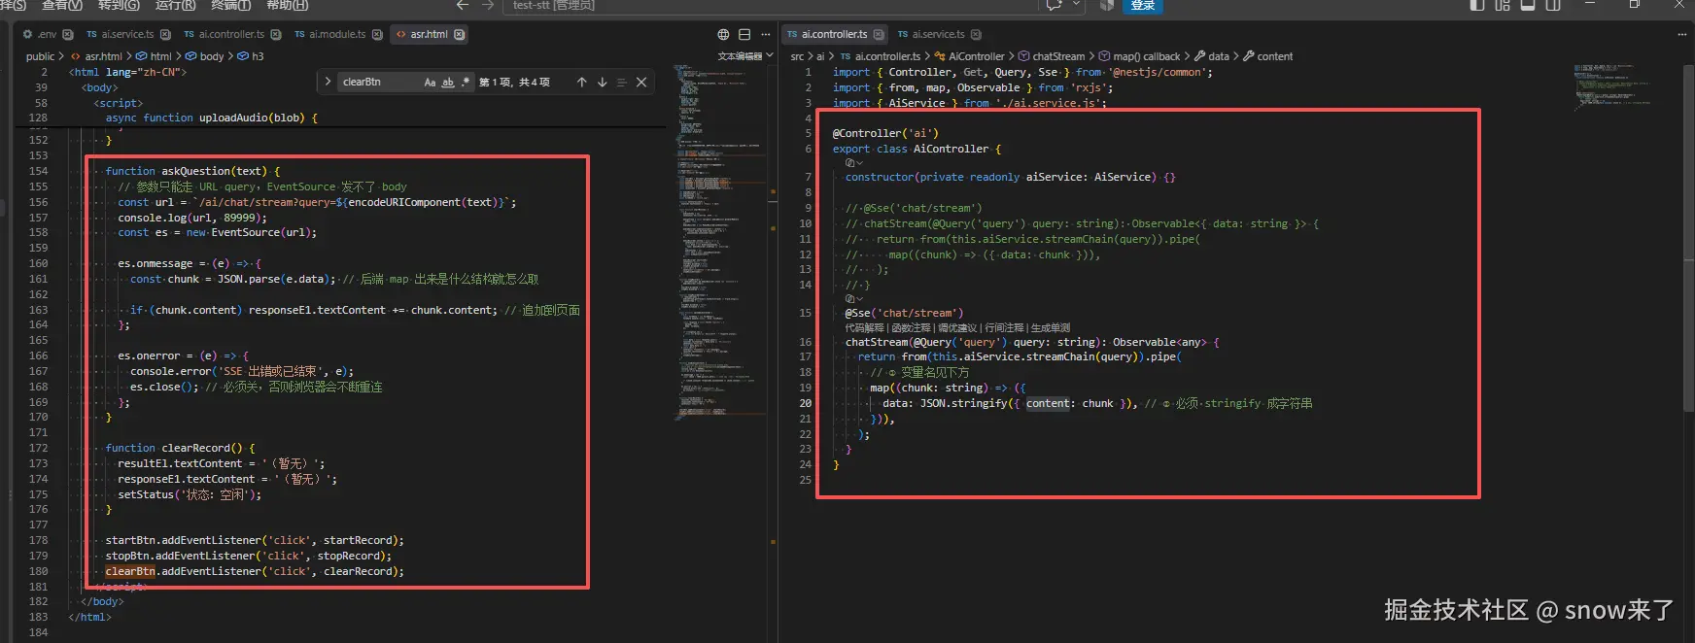Open the 终端(T) menu
Screen dimensions: 1695x643
pyautogui.click(x=231, y=5)
